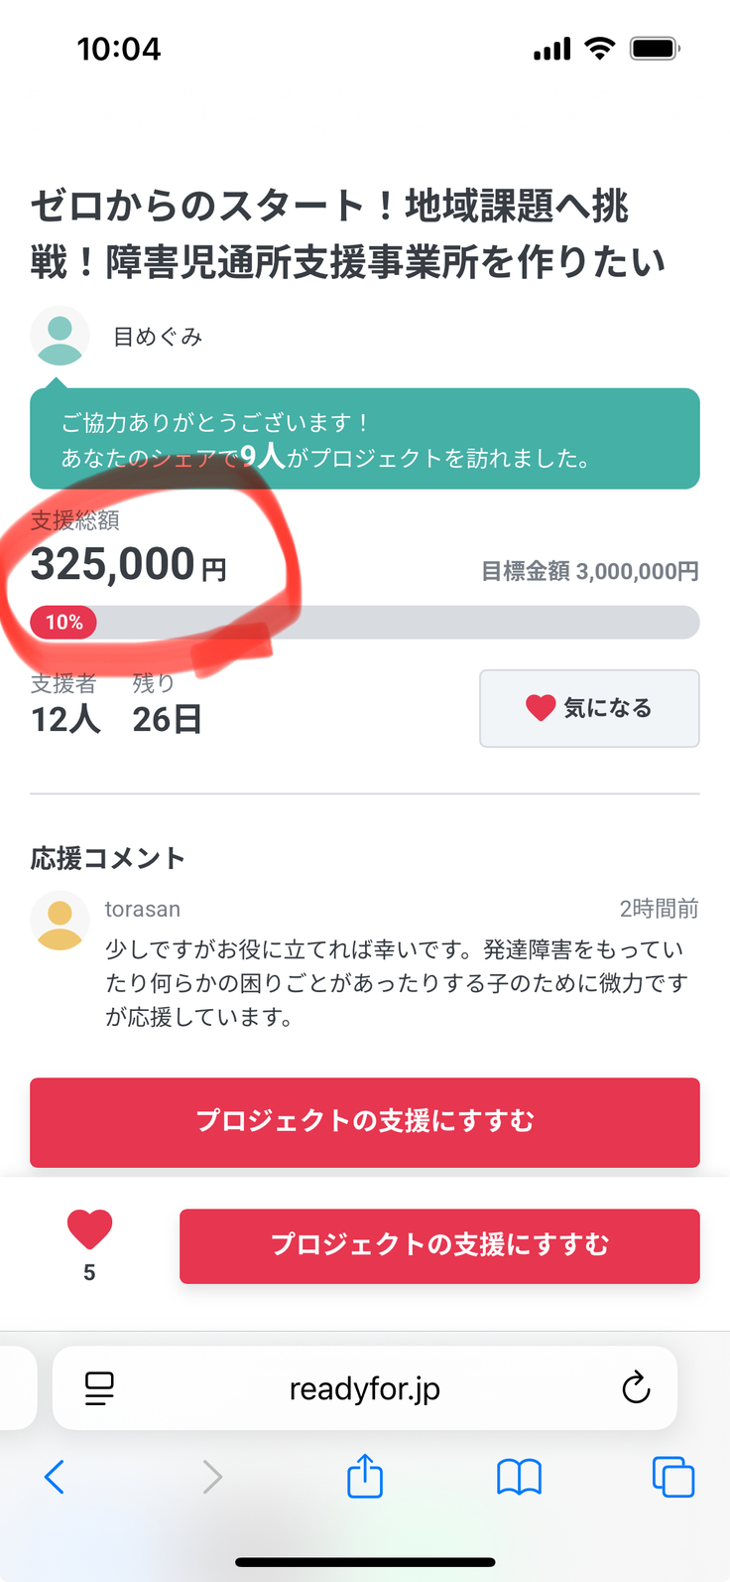Toggle the 気になる favorite button
This screenshot has width=730, height=1582.
(x=589, y=708)
